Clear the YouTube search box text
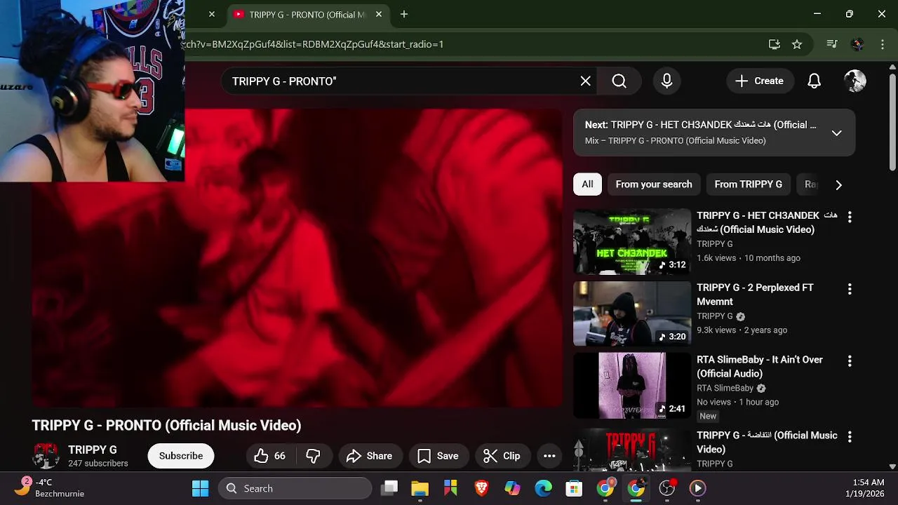 point(585,81)
